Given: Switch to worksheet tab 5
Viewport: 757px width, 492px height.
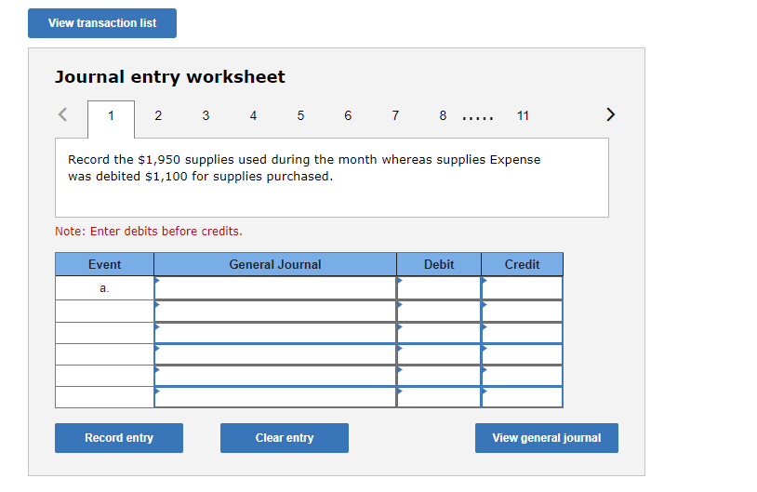Looking at the screenshot, I should click(300, 116).
